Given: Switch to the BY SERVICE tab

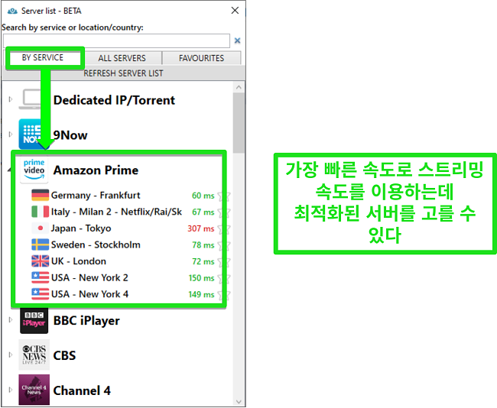Looking at the screenshot, I should coord(43,57).
